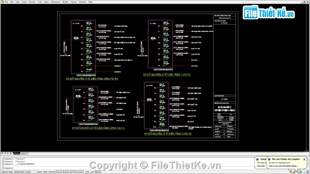This screenshot has width=310, height=174.
Task: Go to first layout tab arrow
Action: [x=2, y=153]
